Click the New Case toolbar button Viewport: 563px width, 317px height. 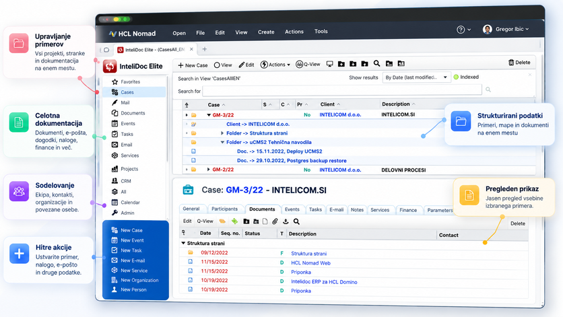(x=193, y=65)
